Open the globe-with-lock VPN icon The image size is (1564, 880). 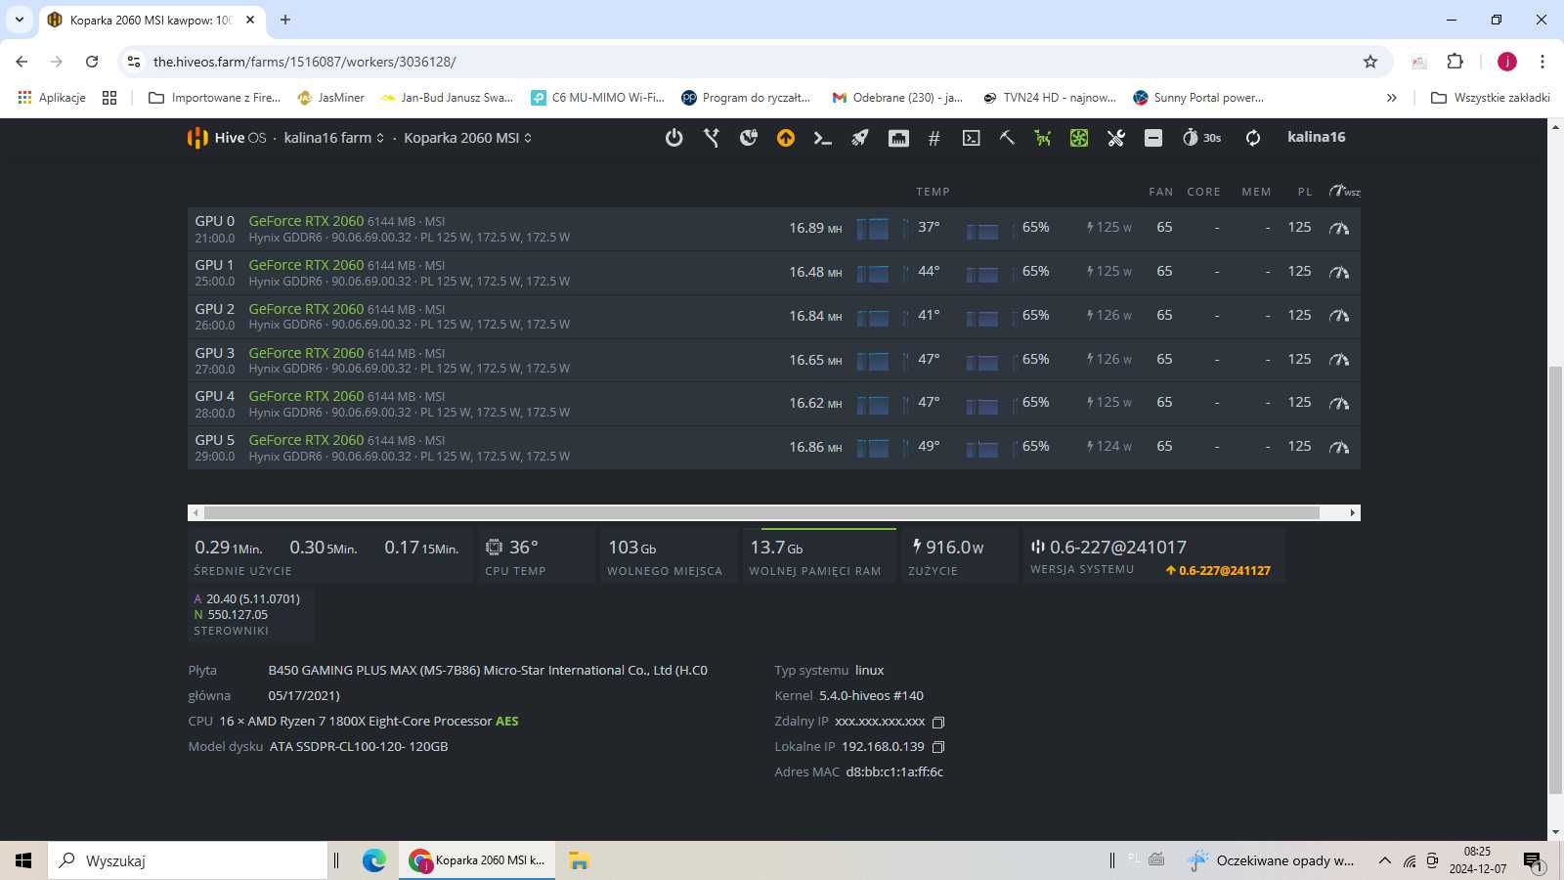[749, 138]
